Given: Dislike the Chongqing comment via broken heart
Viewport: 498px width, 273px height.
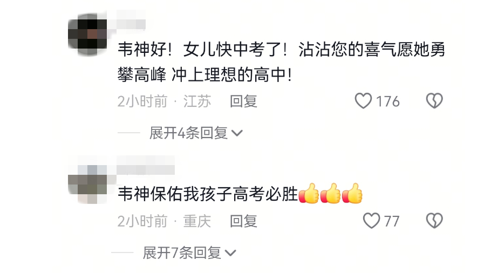Looking at the screenshot, I should (434, 221).
